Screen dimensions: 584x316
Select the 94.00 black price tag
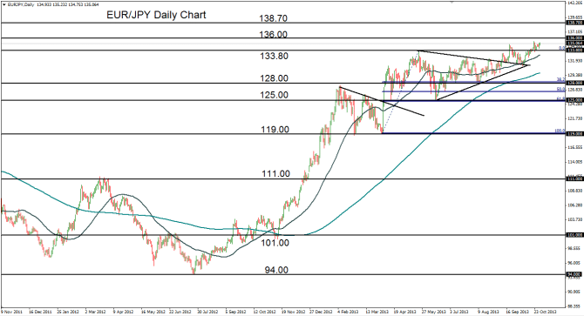coord(574,274)
